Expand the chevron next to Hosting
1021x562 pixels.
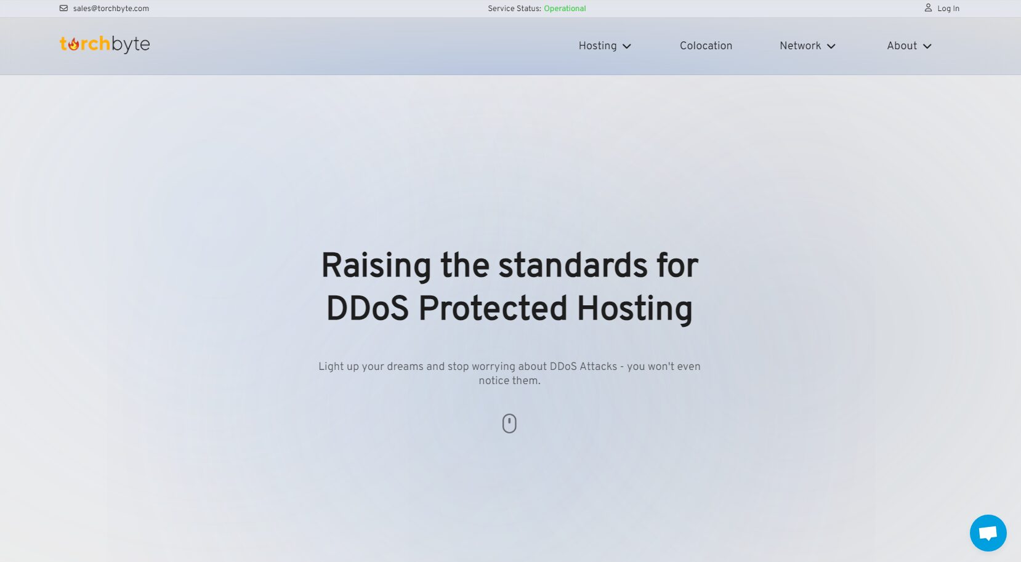627,46
